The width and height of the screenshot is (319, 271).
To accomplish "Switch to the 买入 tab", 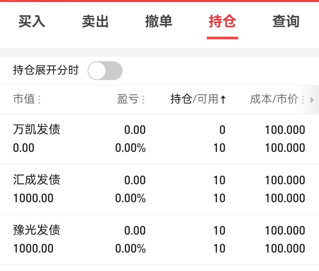I will 32,22.
